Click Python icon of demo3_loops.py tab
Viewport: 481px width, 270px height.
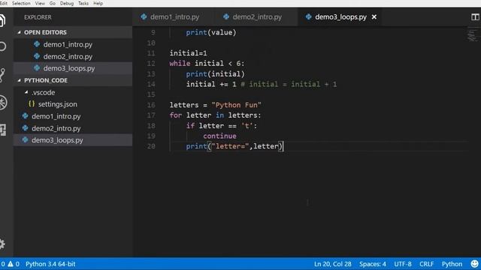(309, 16)
